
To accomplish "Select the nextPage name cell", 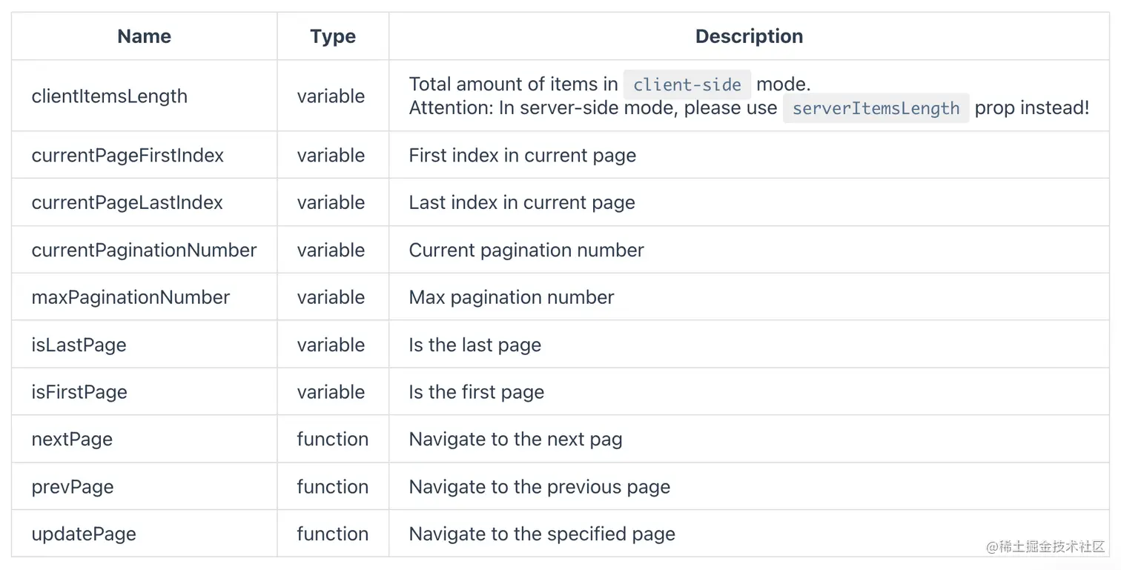I will click(x=72, y=440).
